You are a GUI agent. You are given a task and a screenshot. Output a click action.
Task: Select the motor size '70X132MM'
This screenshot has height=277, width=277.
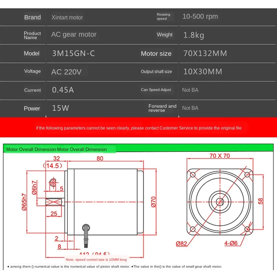205,53
